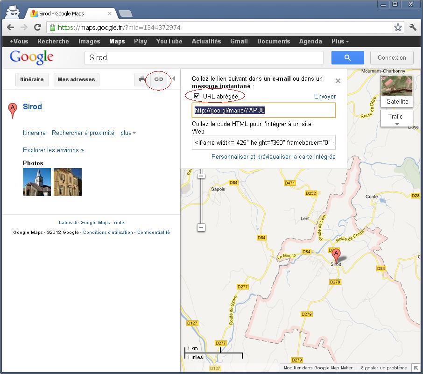Click the blue search magnifier button
This screenshot has height=374, width=423.
pyautogui.click(x=347, y=57)
